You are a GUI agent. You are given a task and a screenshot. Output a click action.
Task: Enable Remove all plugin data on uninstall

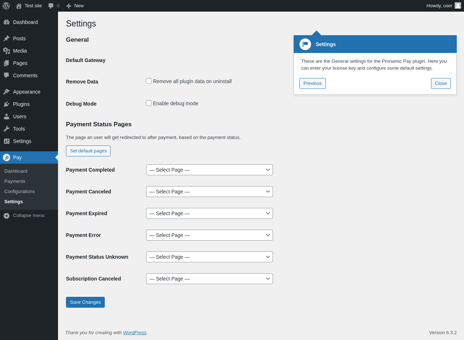tap(149, 81)
